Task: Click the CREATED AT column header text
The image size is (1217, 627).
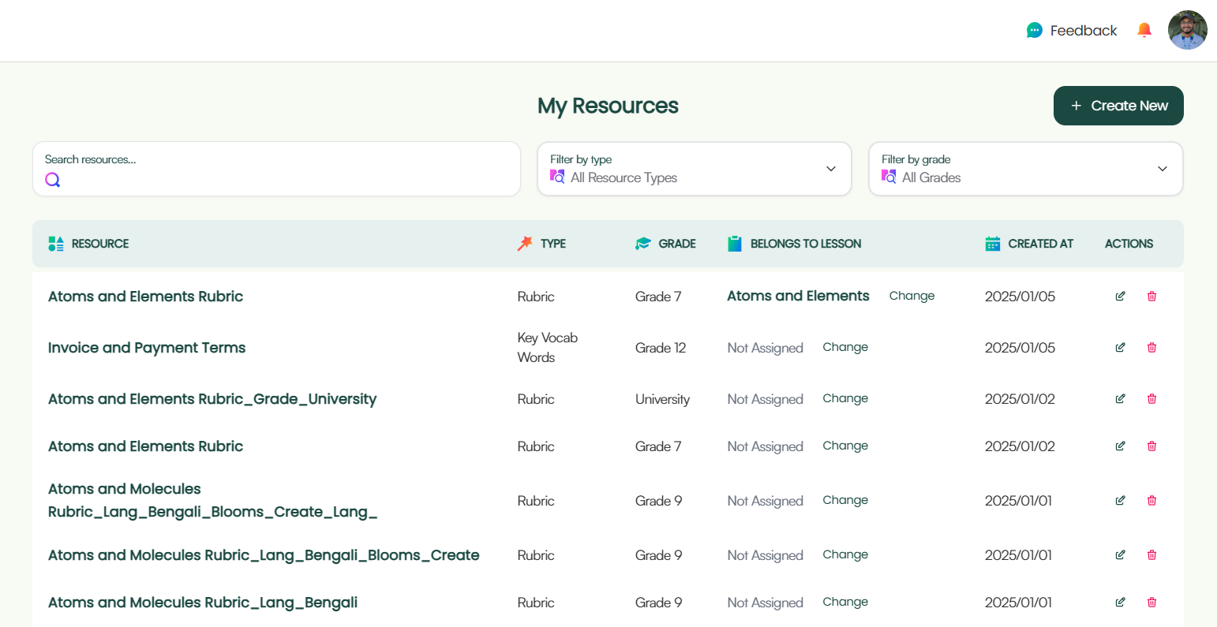Action: [1040, 244]
